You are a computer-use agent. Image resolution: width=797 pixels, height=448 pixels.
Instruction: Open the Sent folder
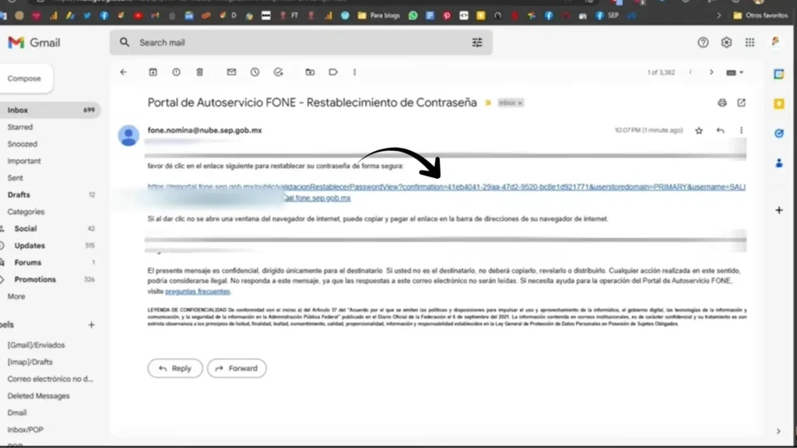(x=16, y=178)
